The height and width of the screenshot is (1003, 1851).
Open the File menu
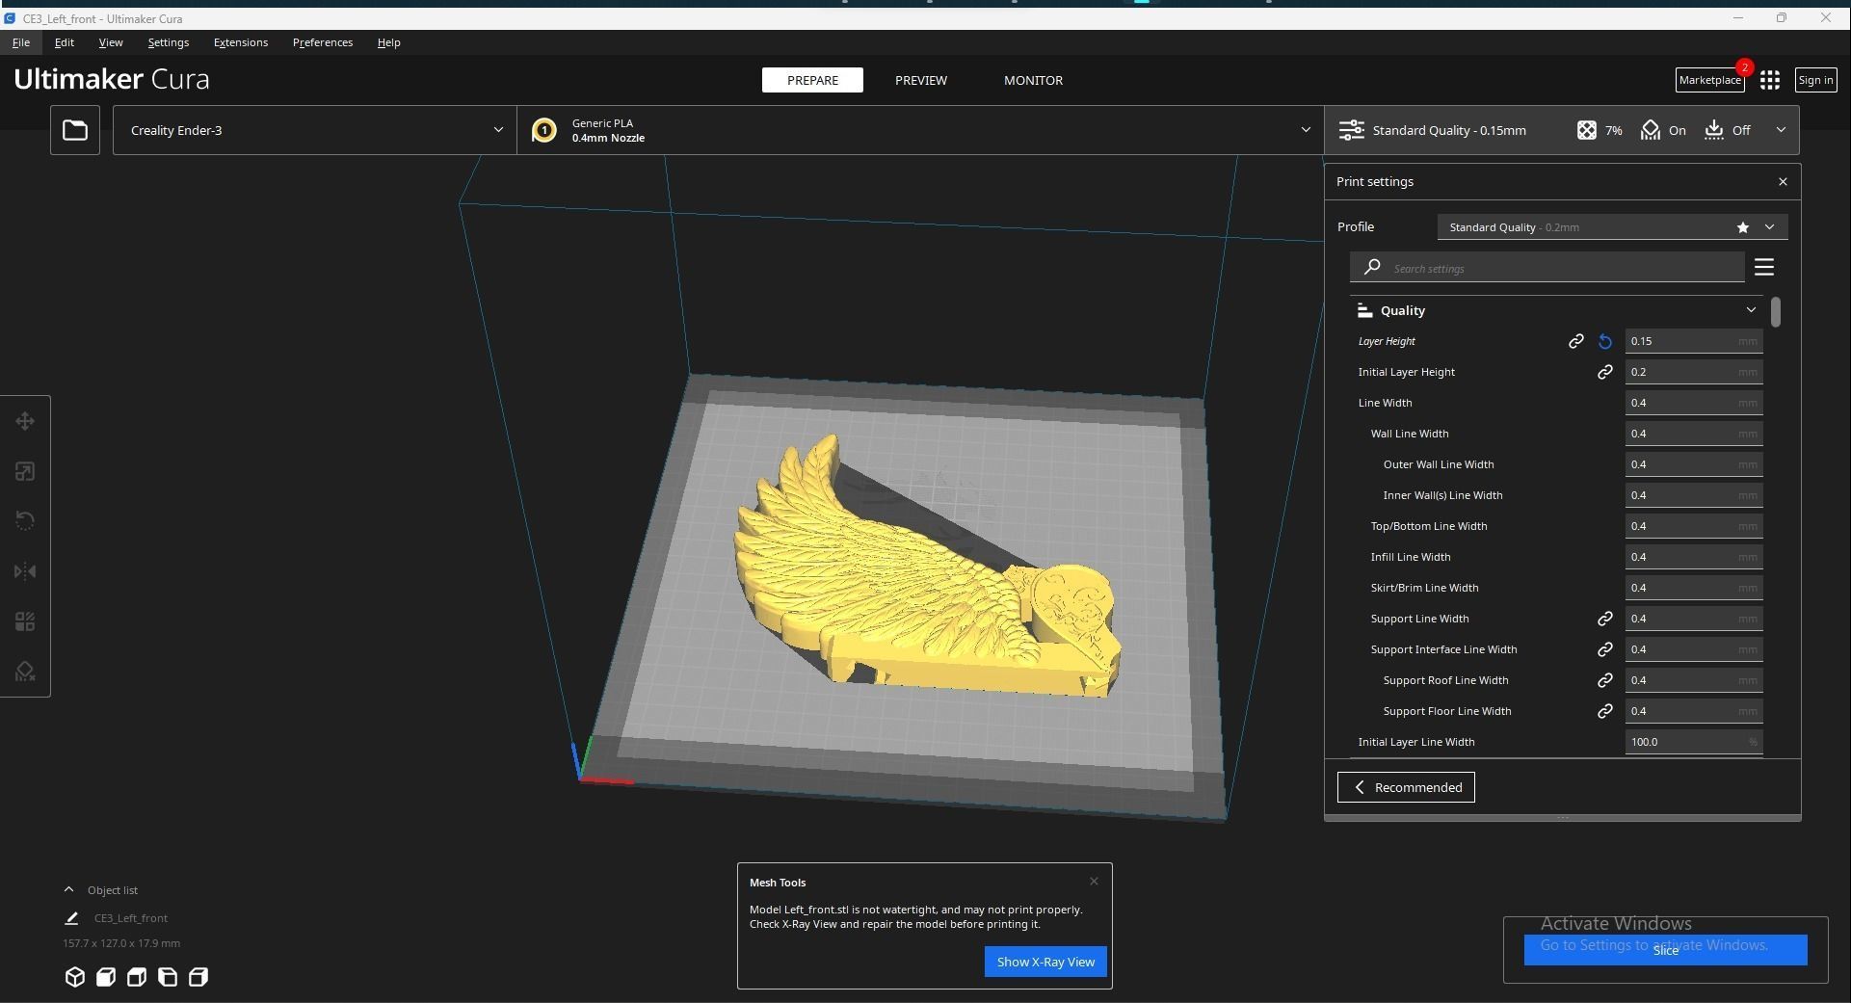21,42
